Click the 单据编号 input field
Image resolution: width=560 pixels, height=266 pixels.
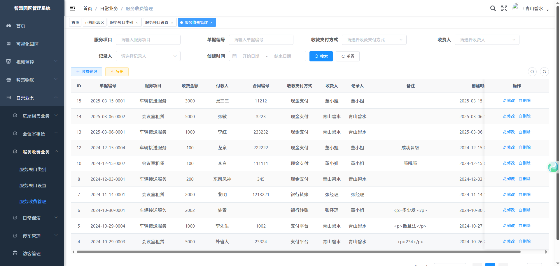pyautogui.click(x=261, y=40)
